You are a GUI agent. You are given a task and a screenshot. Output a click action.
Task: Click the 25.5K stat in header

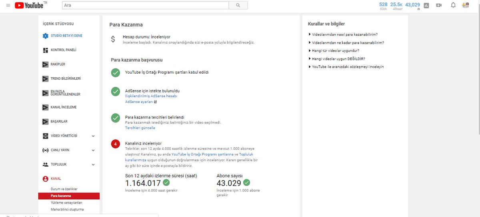click(396, 5)
